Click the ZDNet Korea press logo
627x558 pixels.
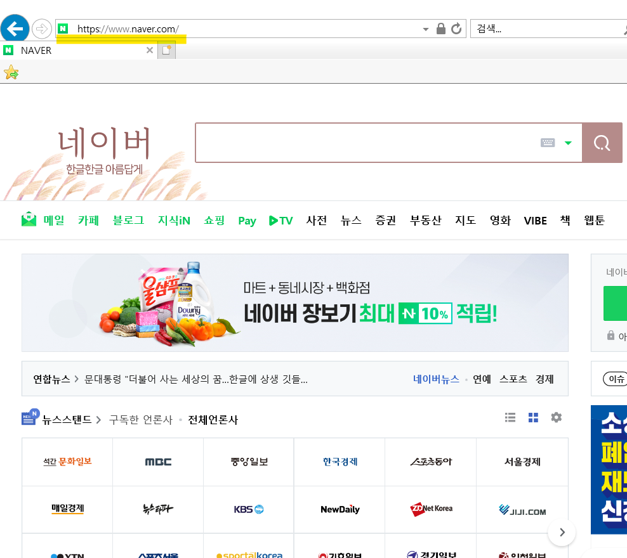pyautogui.click(x=431, y=509)
